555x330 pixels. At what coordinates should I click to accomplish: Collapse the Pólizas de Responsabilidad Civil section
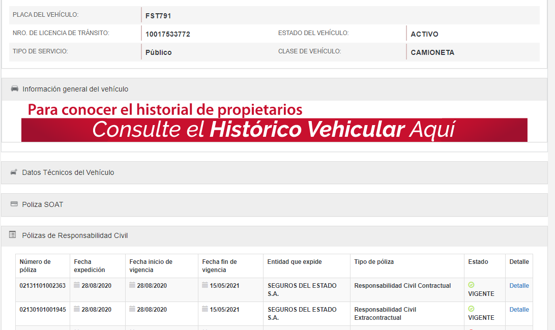click(x=75, y=235)
